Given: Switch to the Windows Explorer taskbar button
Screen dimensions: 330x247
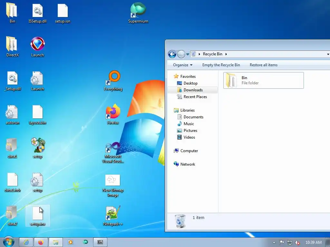Looking at the screenshot, I should 55,242.
